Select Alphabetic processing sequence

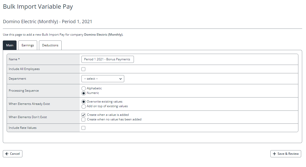point(84,88)
